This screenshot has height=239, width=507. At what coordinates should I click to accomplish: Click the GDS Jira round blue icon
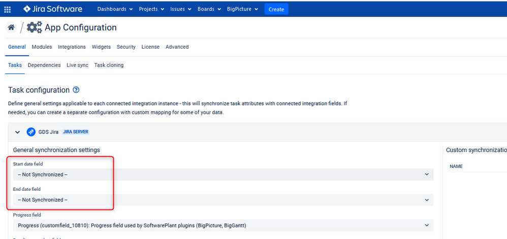pos(31,132)
